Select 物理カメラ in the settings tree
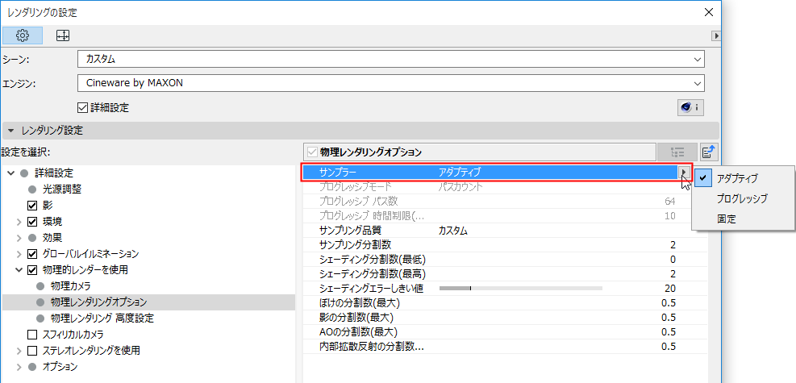Image resolution: width=796 pixels, height=383 pixels. point(70,286)
